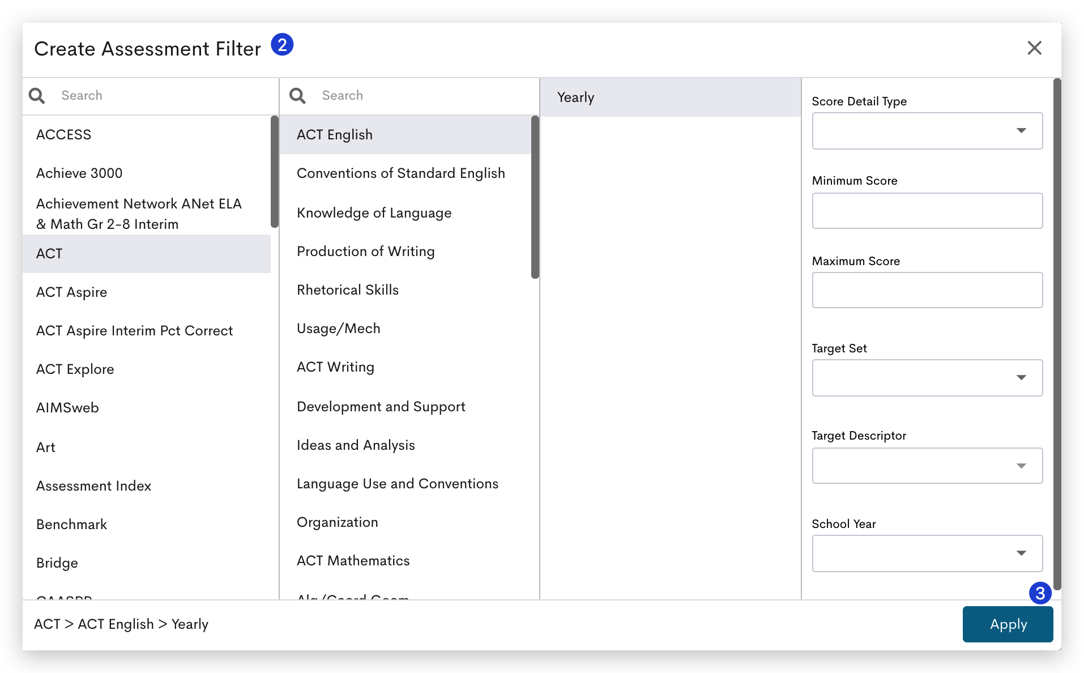Select the ACT assessment row
1084x673 pixels.
click(147, 254)
